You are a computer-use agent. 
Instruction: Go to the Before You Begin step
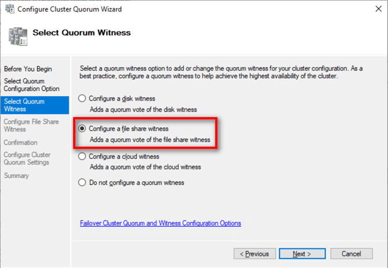(x=28, y=69)
